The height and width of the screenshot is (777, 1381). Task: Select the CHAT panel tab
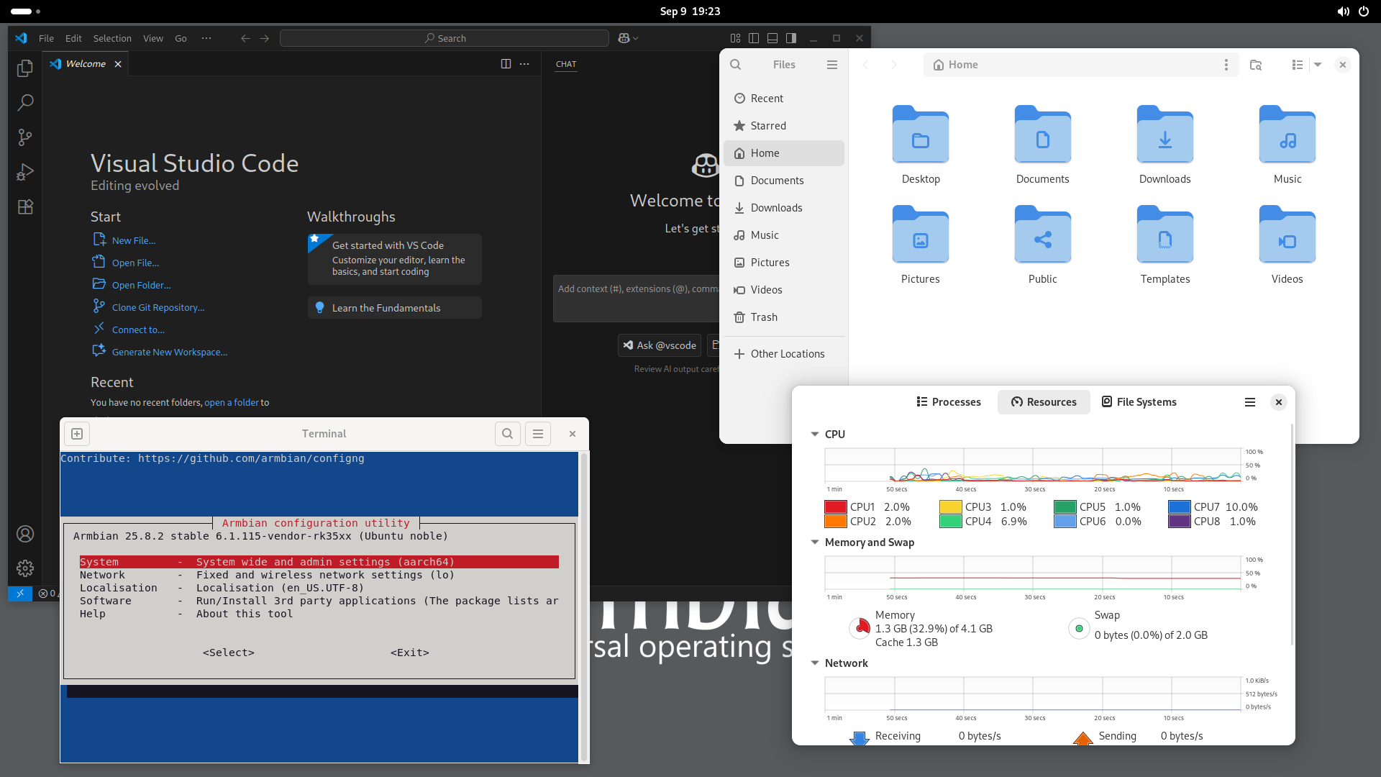click(566, 64)
